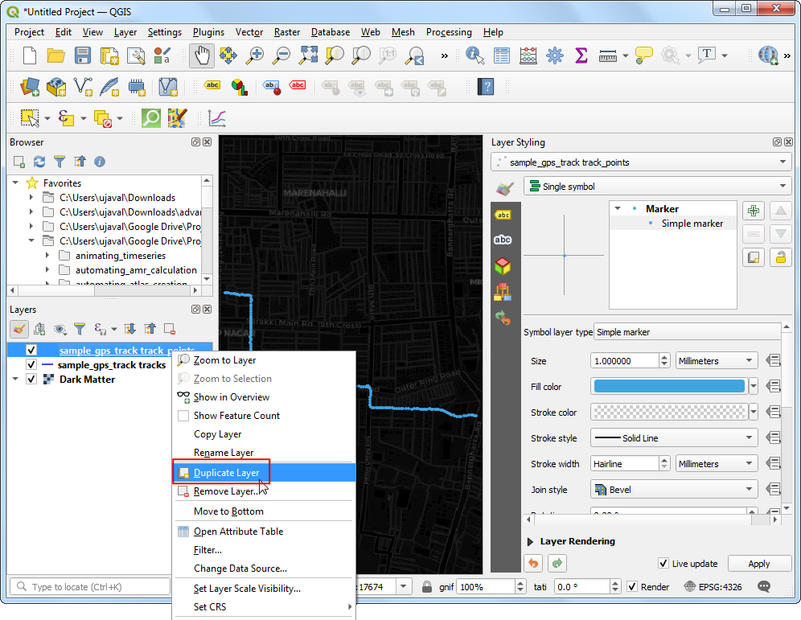Screen dimensions: 801x620
Task: Click the blue Fill color swatch
Action: point(669,387)
